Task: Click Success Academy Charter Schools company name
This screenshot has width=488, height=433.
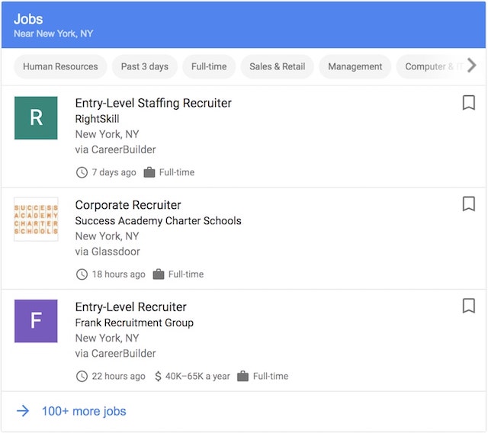Action: (158, 221)
